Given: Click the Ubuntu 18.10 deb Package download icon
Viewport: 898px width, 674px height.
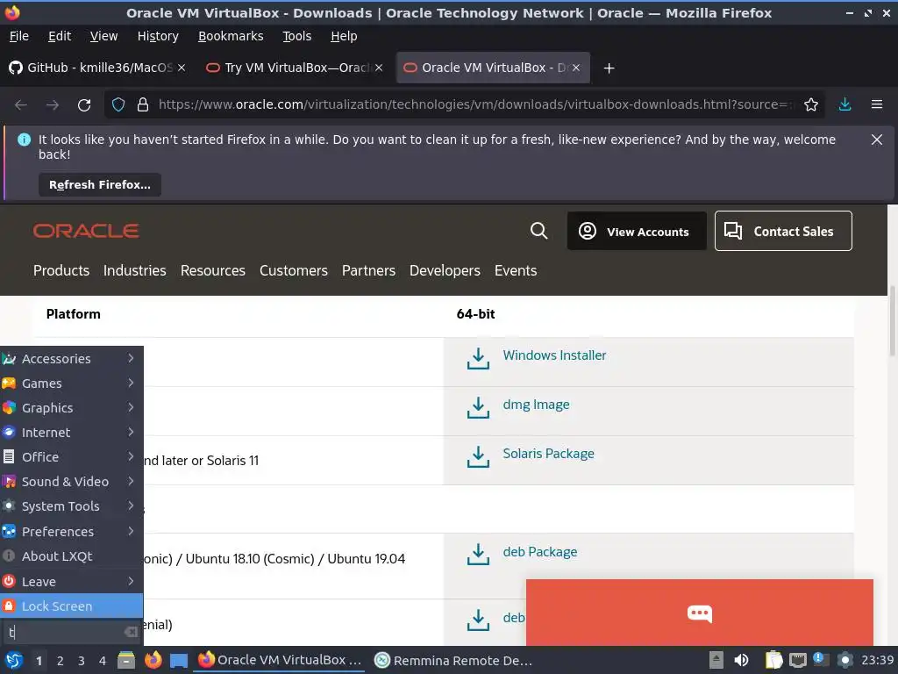Looking at the screenshot, I should tap(478, 555).
